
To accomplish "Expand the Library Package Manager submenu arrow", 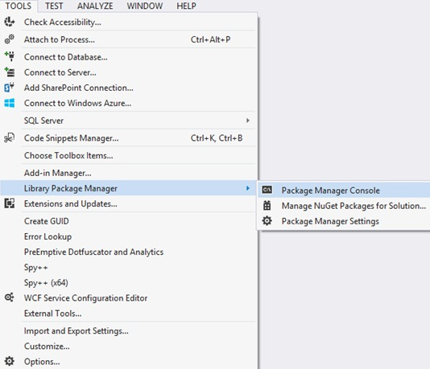I will 248,188.
